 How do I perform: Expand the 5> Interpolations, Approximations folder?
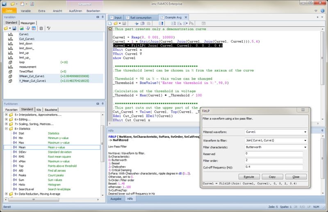click(6, 115)
